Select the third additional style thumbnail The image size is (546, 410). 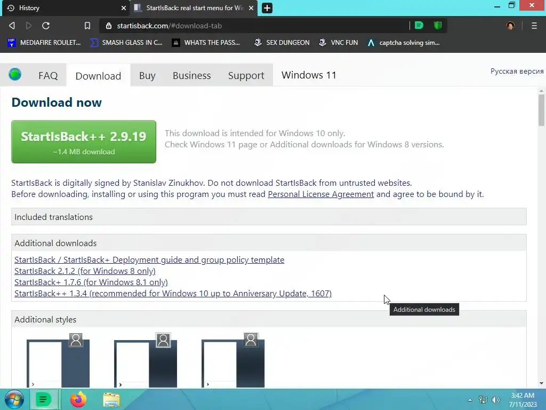pyautogui.click(x=233, y=361)
